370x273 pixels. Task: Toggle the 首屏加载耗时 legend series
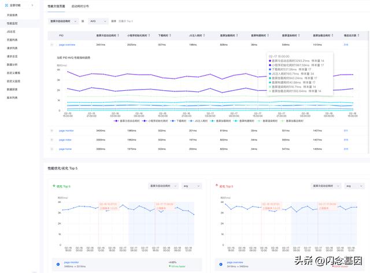(x=220, y=121)
